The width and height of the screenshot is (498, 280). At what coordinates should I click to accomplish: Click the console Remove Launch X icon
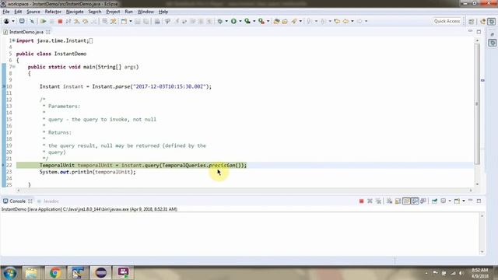[370, 201]
